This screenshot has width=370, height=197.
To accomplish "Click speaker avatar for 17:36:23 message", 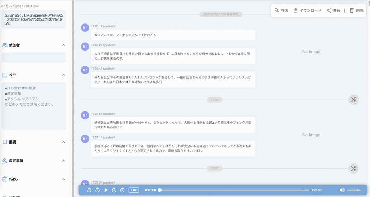I will (85, 47).
